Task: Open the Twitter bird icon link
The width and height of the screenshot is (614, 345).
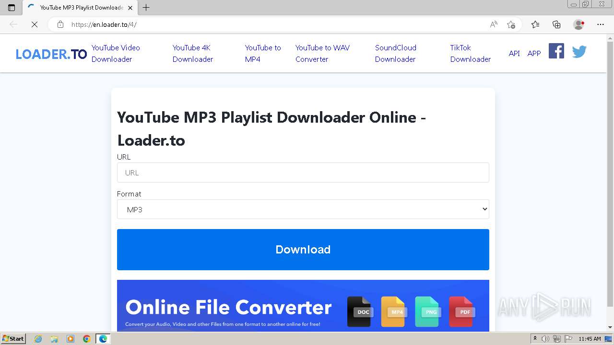Action: [x=579, y=51]
